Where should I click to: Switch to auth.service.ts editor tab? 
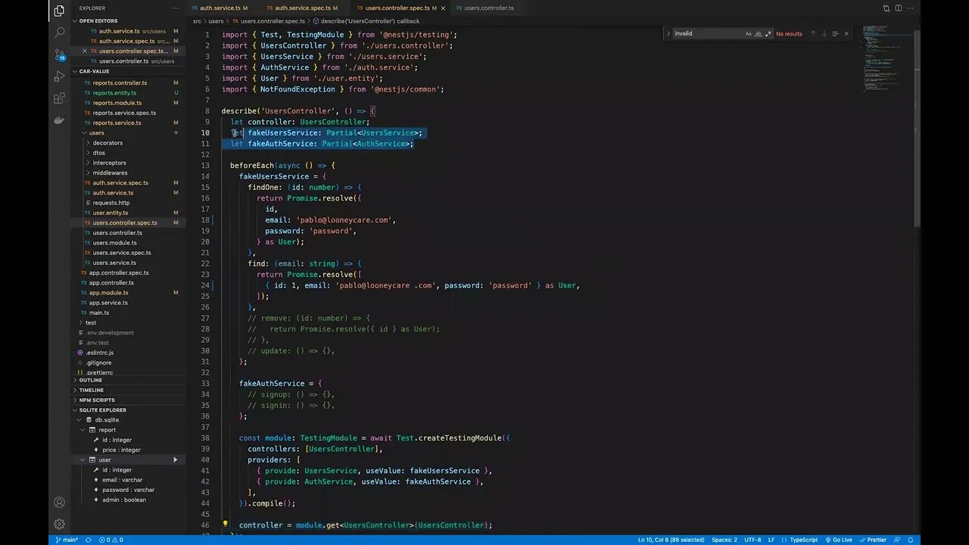tap(220, 8)
